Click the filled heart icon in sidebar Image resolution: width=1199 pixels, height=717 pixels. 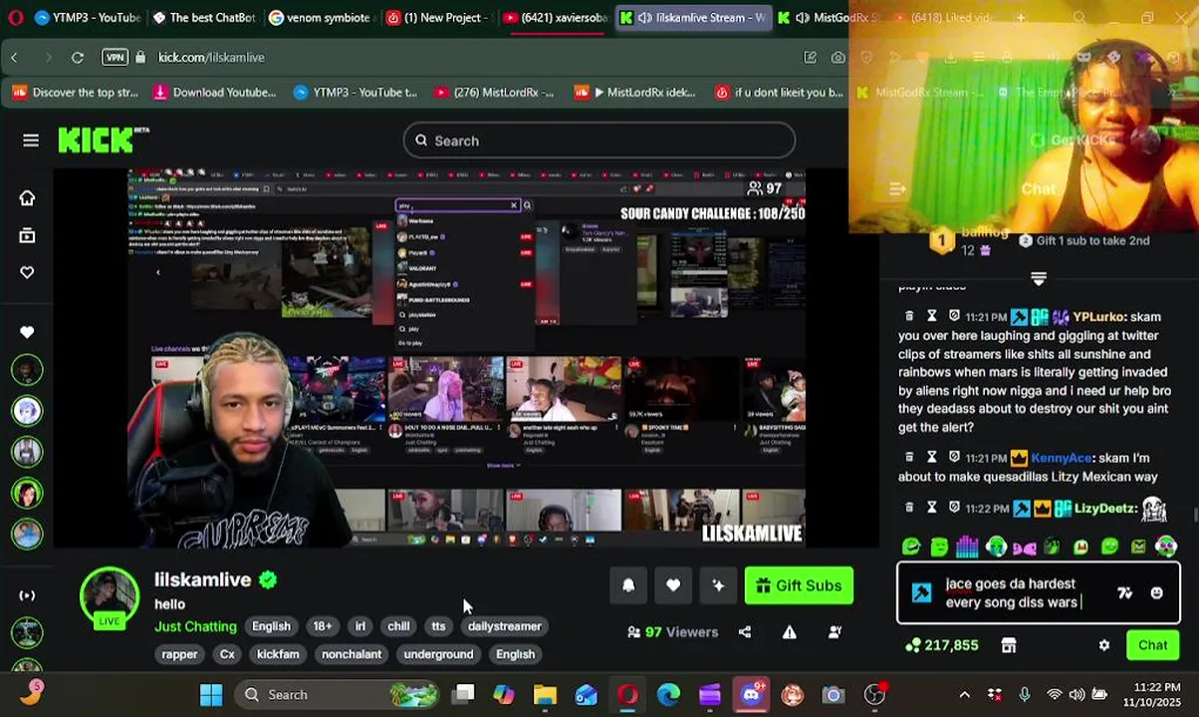(x=27, y=332)
